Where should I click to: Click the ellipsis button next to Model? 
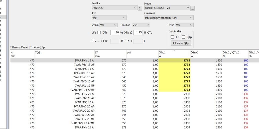192,8
